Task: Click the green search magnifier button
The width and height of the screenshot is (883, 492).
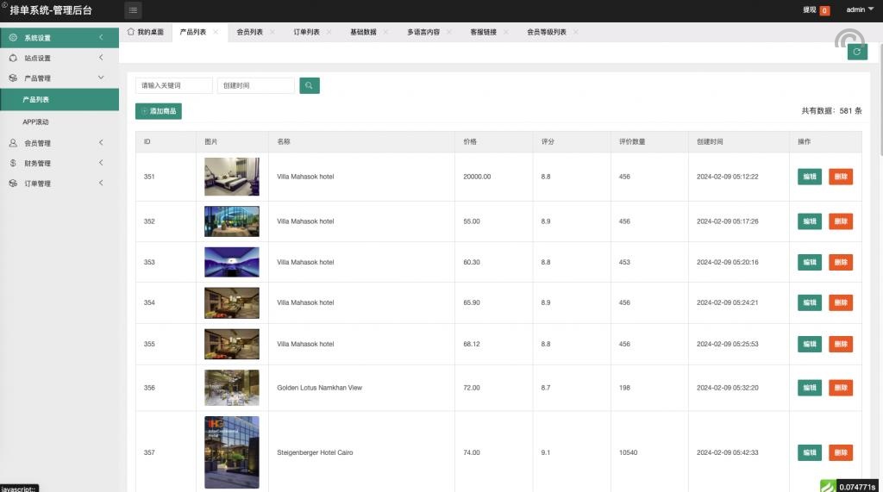Action: 309,85
